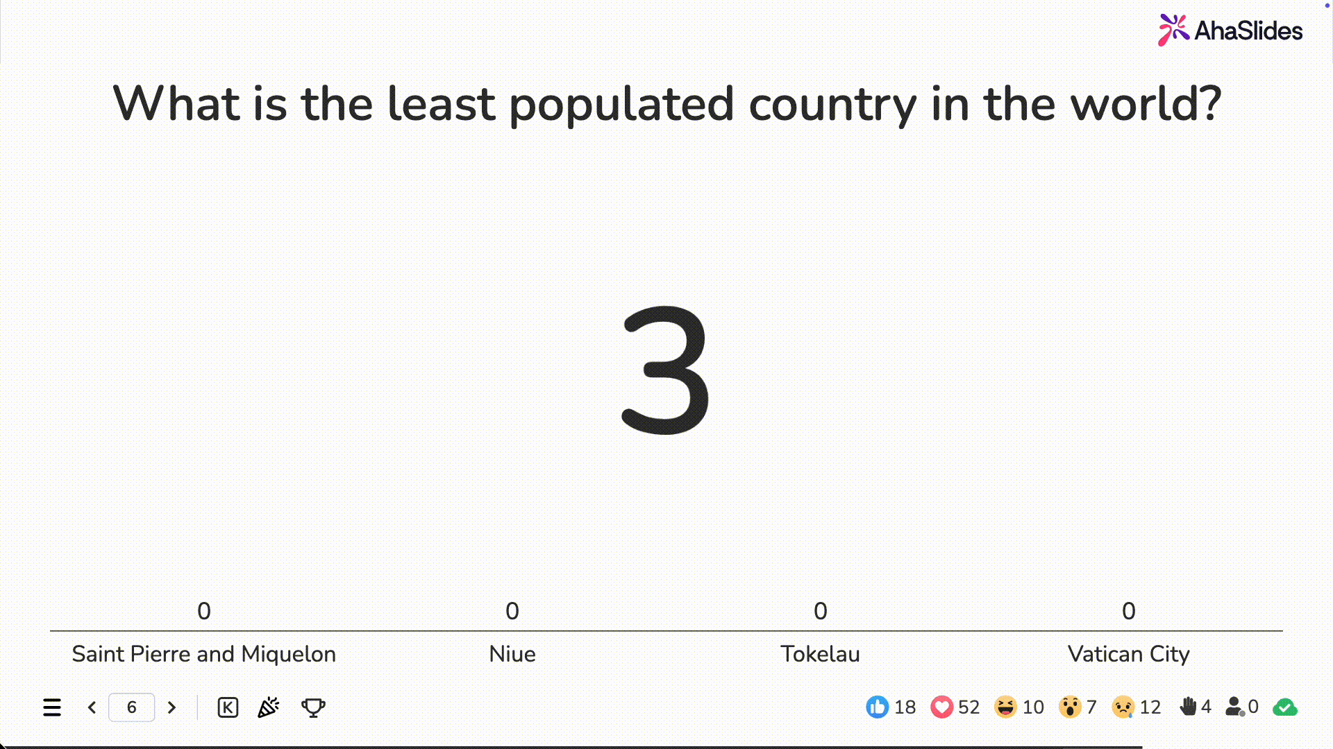Click the green cloud sync status icon
This screenshot has height=749, width=1333.
(x=1285, y=707)
